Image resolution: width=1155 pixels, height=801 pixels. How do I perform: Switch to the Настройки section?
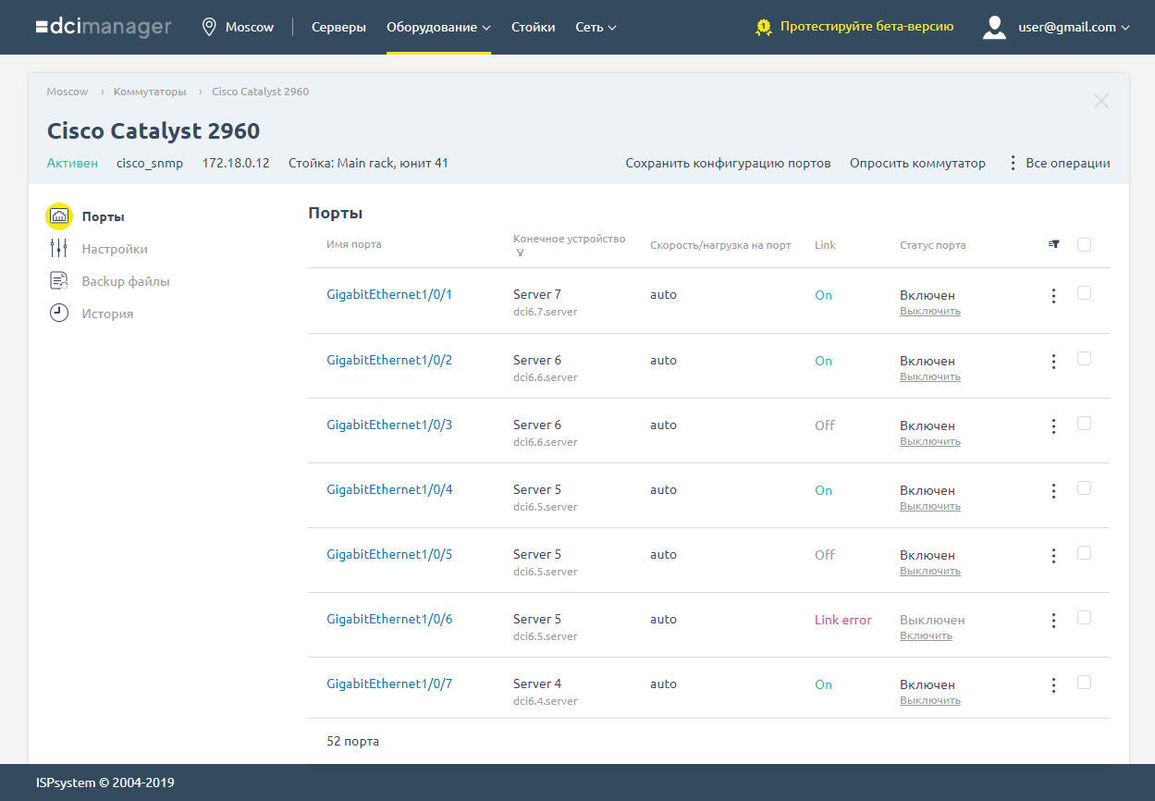click(x=115, y=249)
